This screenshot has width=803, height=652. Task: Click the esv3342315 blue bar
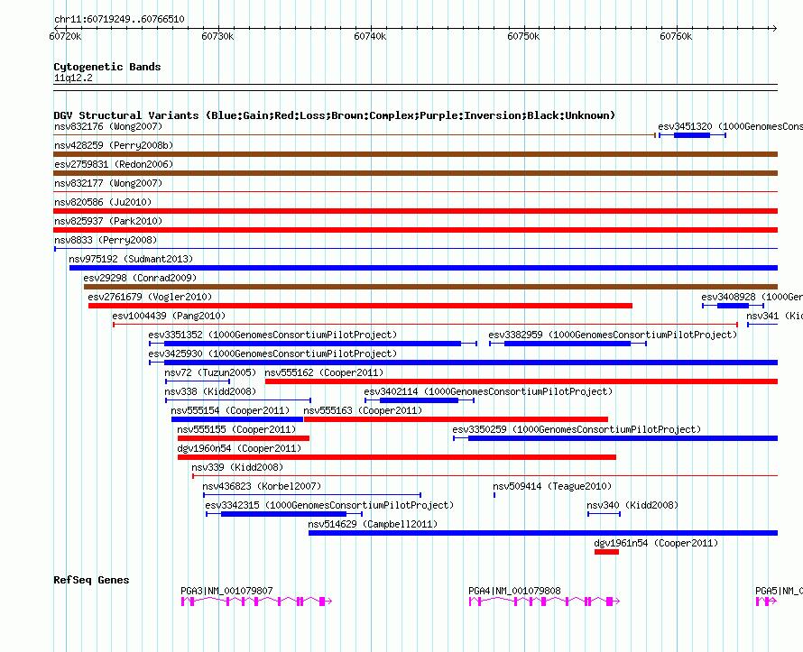[x=284, y=514]
